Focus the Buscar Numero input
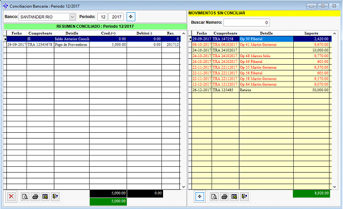This screenshot has height=209, width=343. point(246,23)
